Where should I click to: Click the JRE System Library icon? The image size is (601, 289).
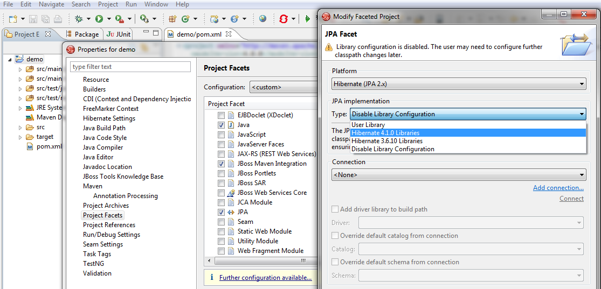pyautogui.click(x=30, y=108)
